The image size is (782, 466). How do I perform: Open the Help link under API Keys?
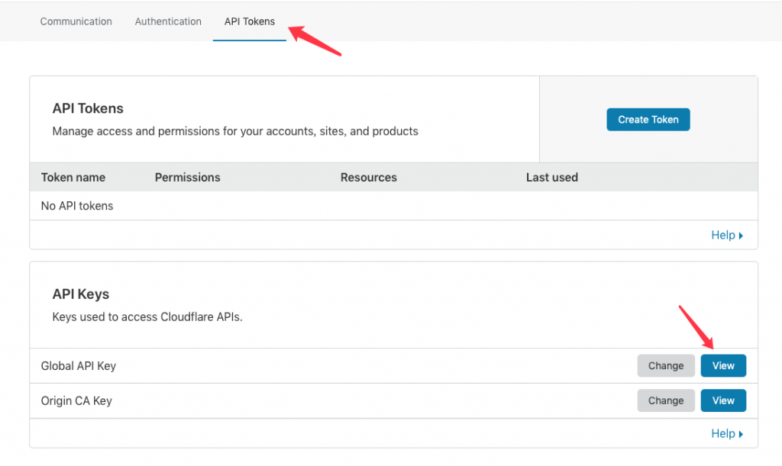click(x=722, y=433)
